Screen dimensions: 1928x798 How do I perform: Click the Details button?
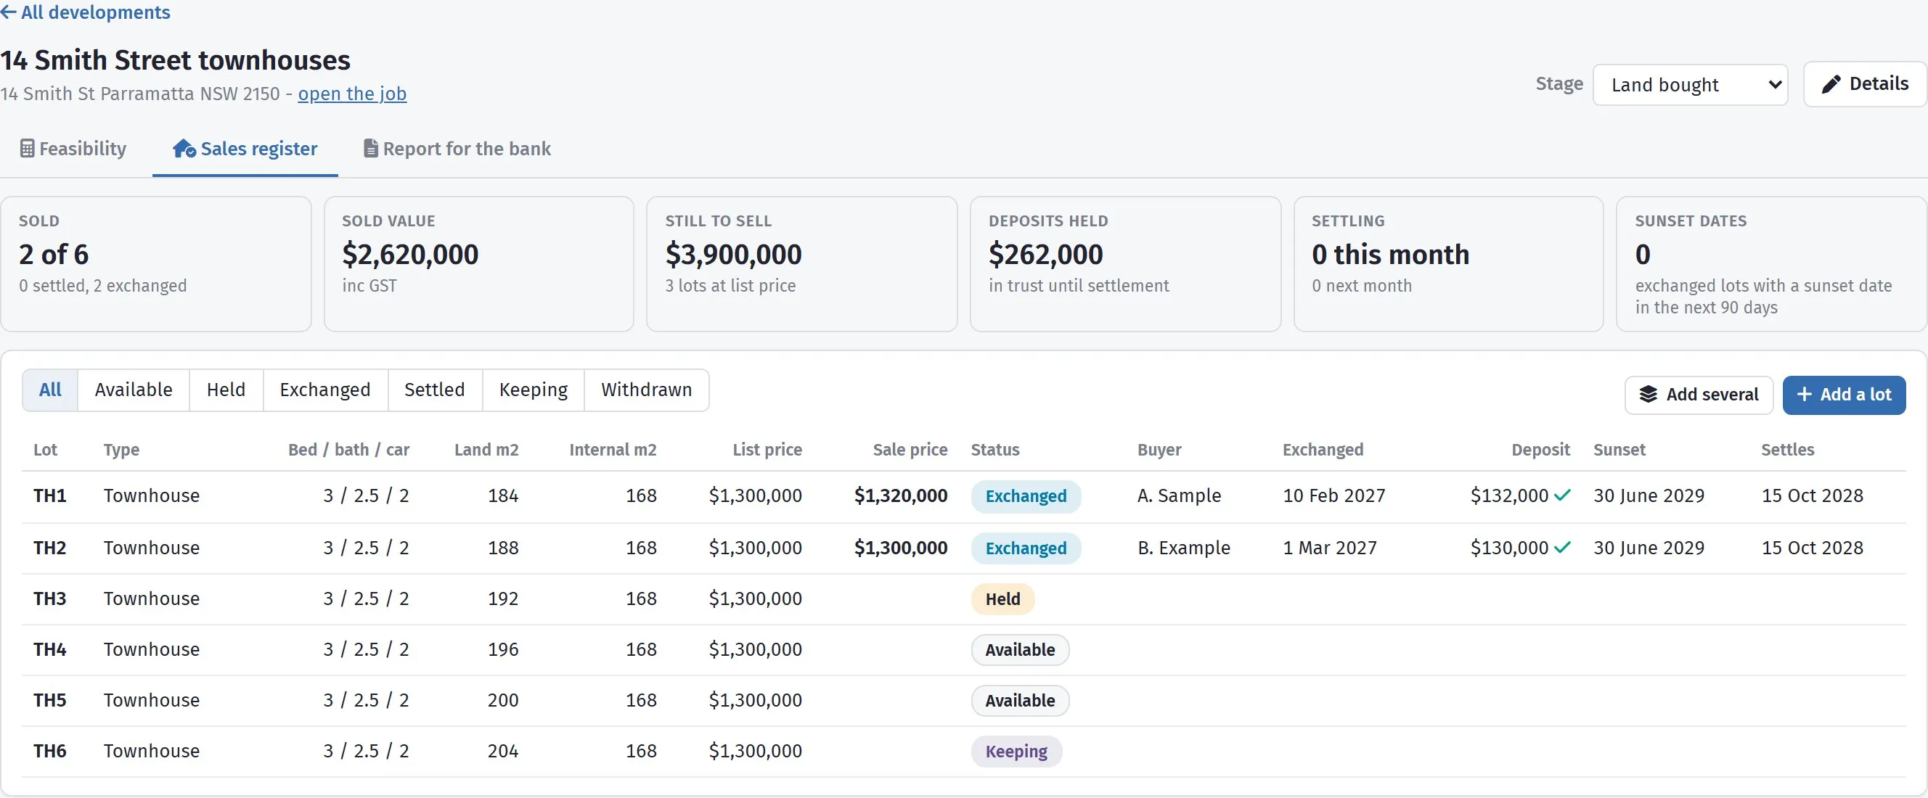1865,83
